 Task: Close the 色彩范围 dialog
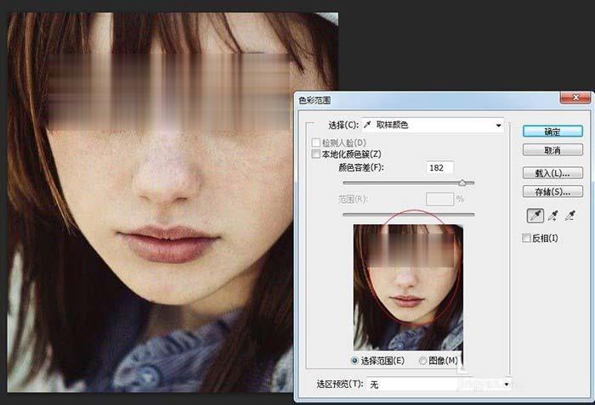click(575, 98)
